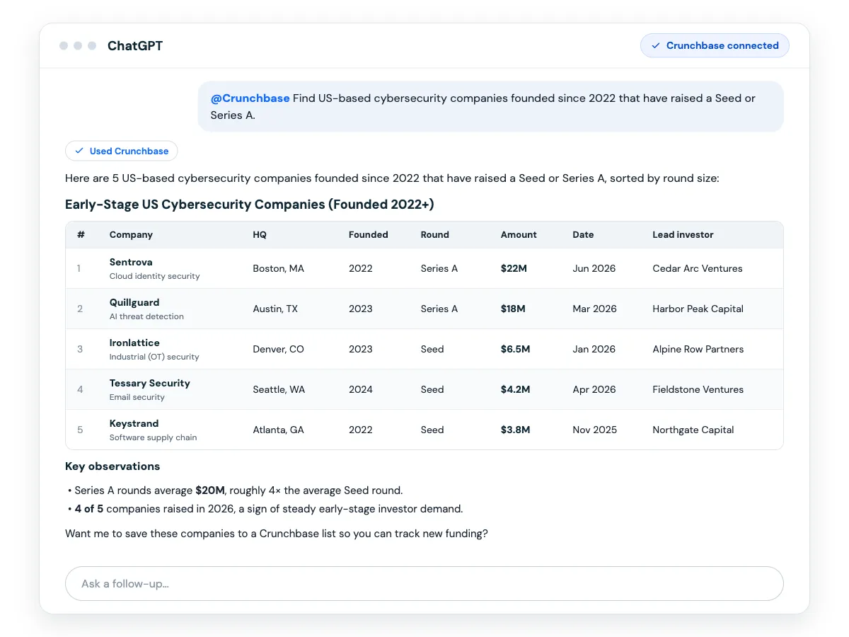Click the Used Crunchbase pill
The image size is (849, 637).
coord(122,151)
